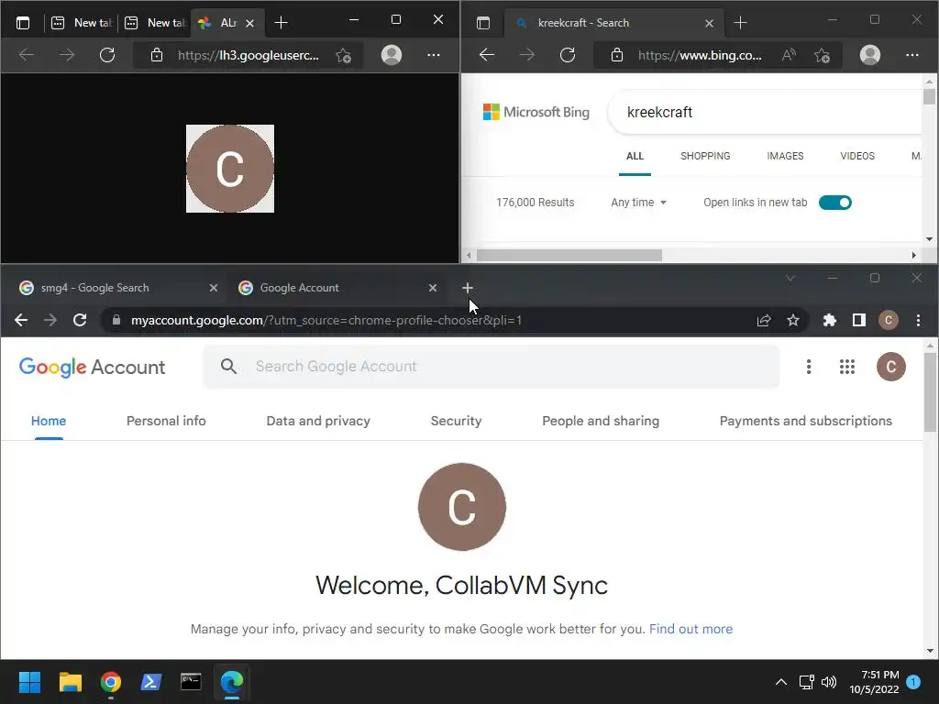Open File Explorer from taskbar
The height and width of the screenshot is (704, 939).
point(70,682)
